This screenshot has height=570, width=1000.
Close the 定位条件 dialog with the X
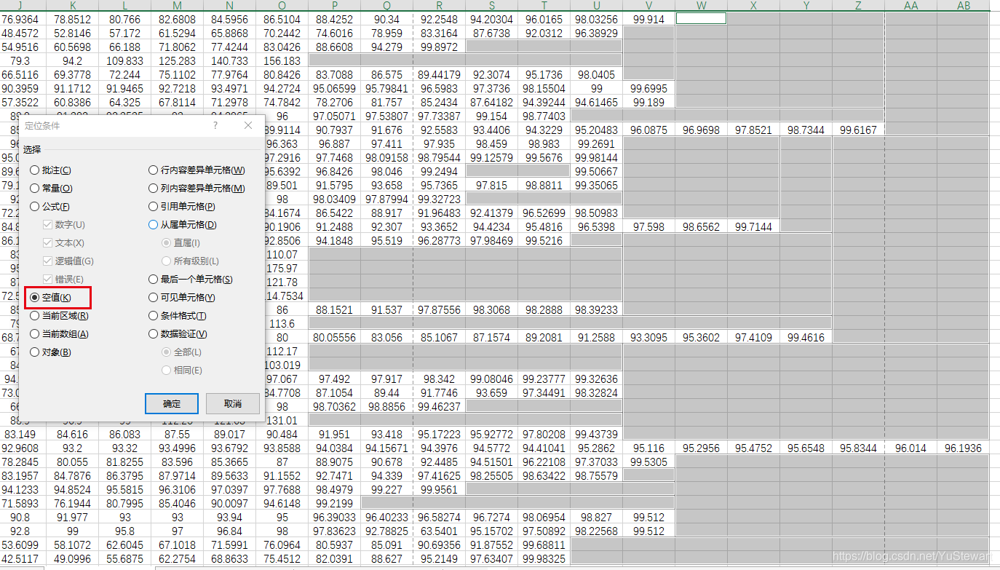click(x=248, y=125)
